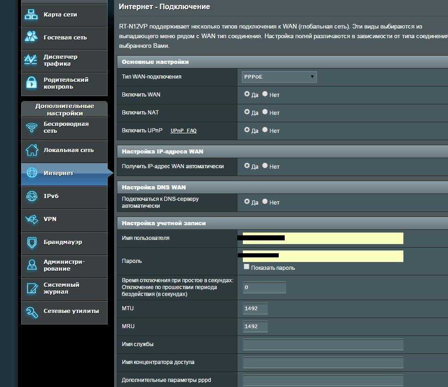The height and width of the screenshot is (387, 448).
Task: Open the IPv6 settings page
Action: pos(64,197)
